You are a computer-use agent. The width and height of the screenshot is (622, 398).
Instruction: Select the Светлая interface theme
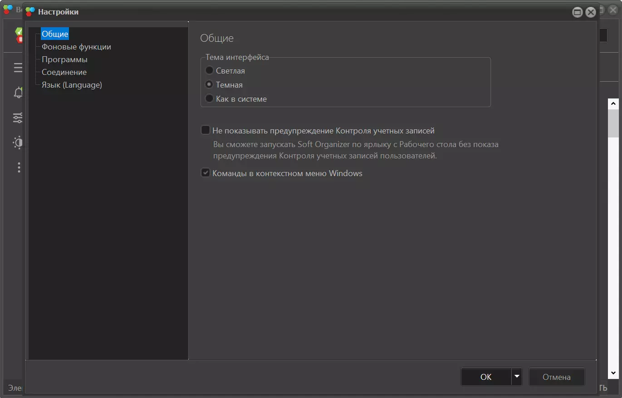[209, 70]
